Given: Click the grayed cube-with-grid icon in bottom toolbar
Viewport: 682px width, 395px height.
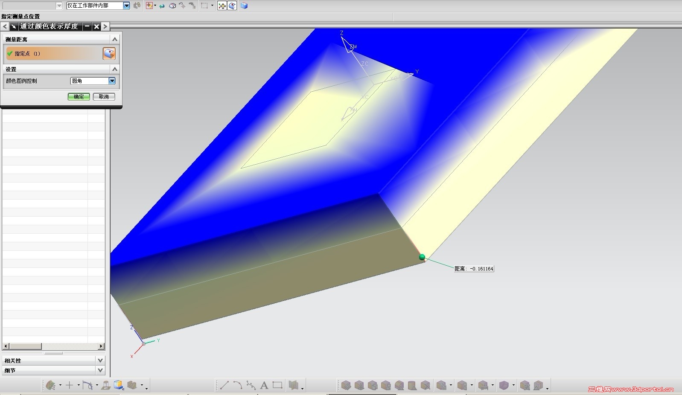Looking at the screenshot, I should 525,386.
